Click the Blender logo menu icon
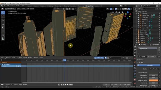 click(x=2, y=6)
